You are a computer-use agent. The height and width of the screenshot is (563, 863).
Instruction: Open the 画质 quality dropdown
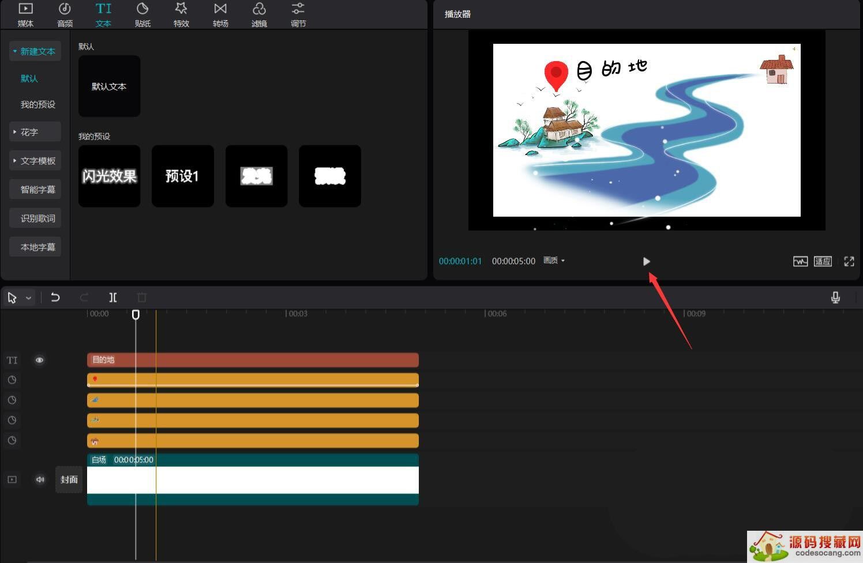coord(554,260)
